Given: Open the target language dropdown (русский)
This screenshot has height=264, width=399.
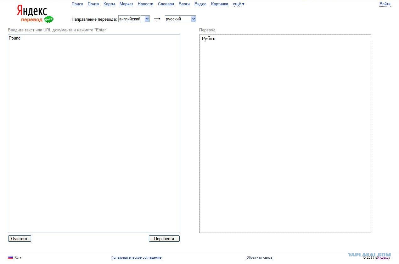Looking at the screenshot, I should (181, 19).
